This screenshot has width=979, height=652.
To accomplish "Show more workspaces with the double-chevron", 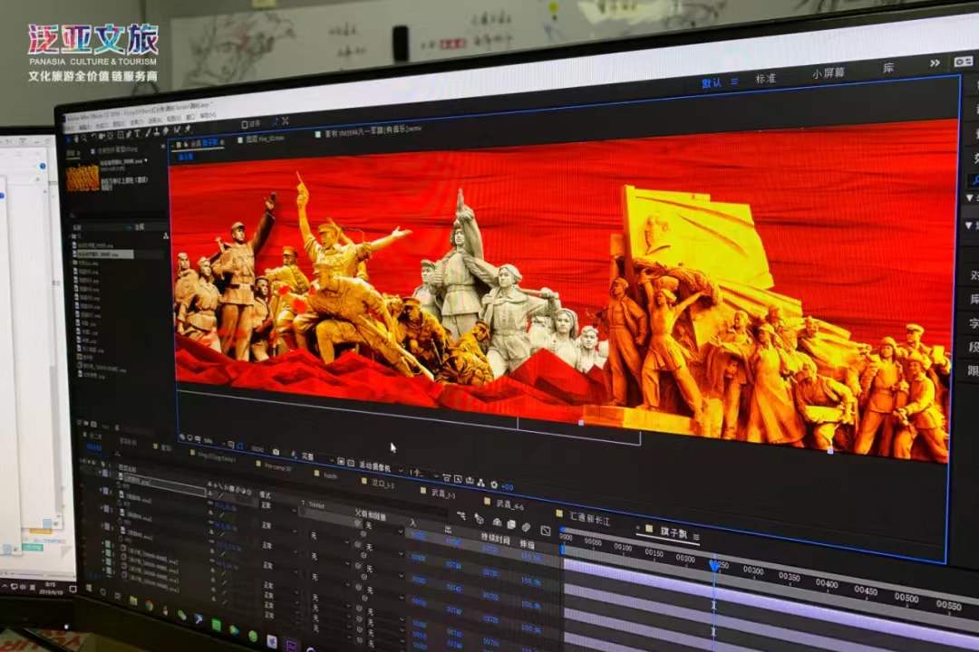I will point(935,63).
